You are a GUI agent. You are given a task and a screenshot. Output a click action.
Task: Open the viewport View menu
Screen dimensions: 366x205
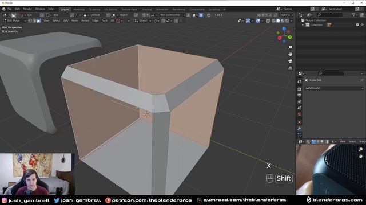tap(46, 20)
